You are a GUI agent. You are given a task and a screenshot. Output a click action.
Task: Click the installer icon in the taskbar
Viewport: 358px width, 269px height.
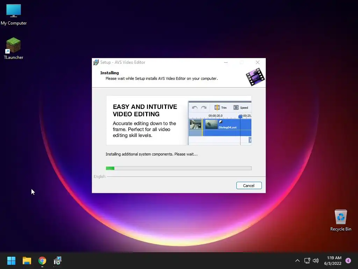tap(58, 261)
